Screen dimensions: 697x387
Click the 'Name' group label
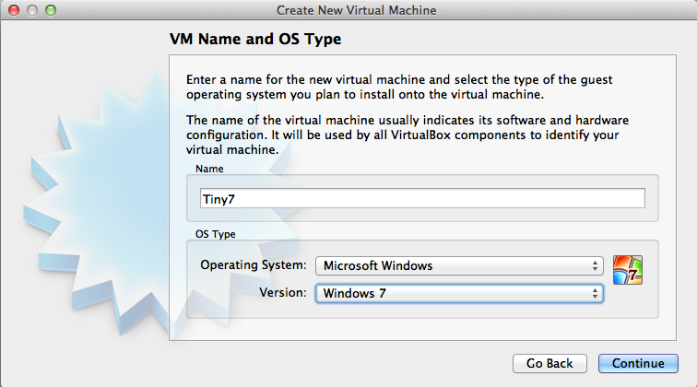point(209,169)
